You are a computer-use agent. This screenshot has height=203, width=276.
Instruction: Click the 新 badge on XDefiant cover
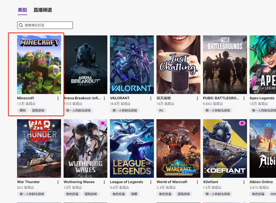click(242, 123)
